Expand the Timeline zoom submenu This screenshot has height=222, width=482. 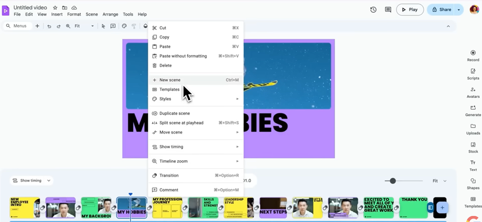(196, 161)
